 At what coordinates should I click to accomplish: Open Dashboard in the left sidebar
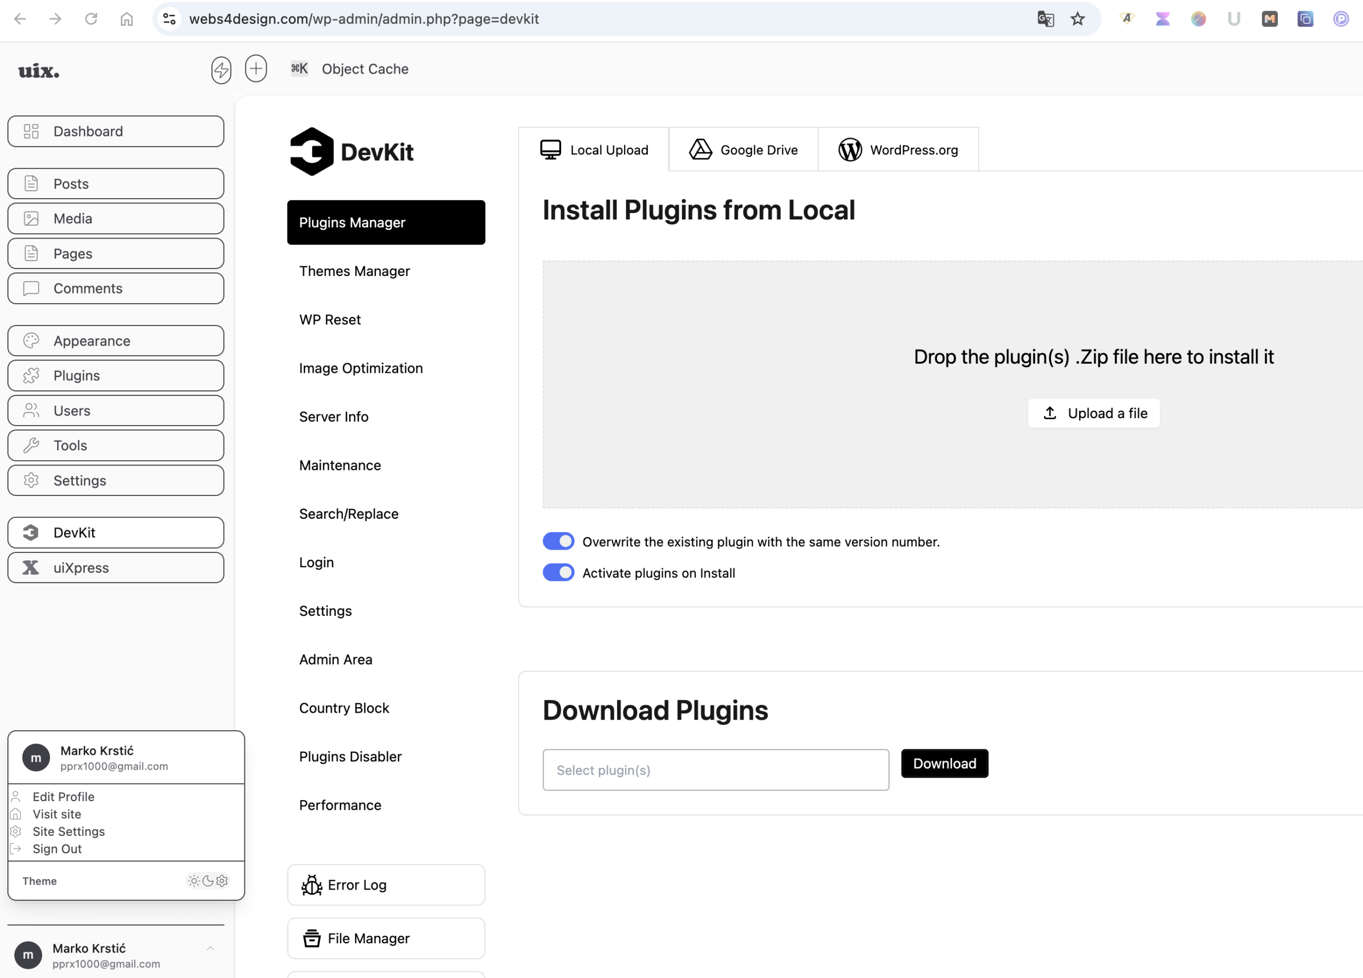tap(116, 131)
